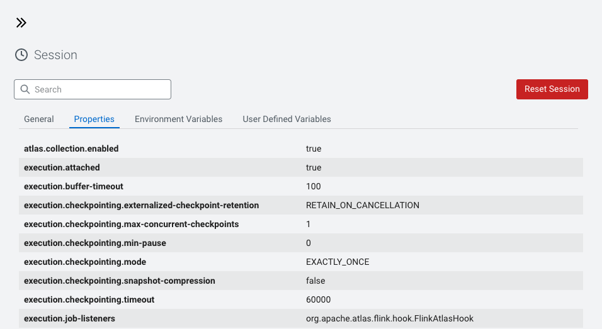The image size is (602, 329).
Task: Select the max-concurrent-checkpoints property row
Action: point(131,224)
